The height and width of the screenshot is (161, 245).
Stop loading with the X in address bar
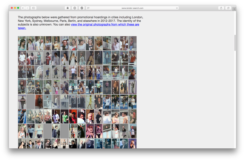pyautogui.click(x=177, y=8)
